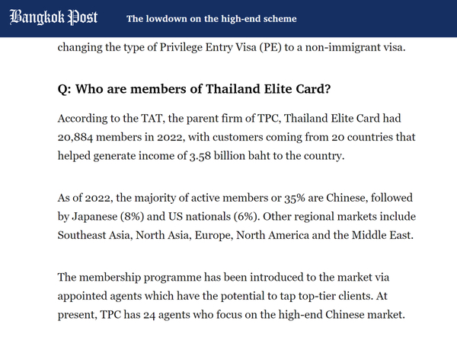Open the 'The lowdown on the high-end scheme' header title
This screenshot has width=457, height=337.
[212, 18]
